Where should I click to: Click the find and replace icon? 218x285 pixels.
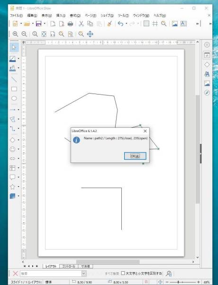coord(169,274)
